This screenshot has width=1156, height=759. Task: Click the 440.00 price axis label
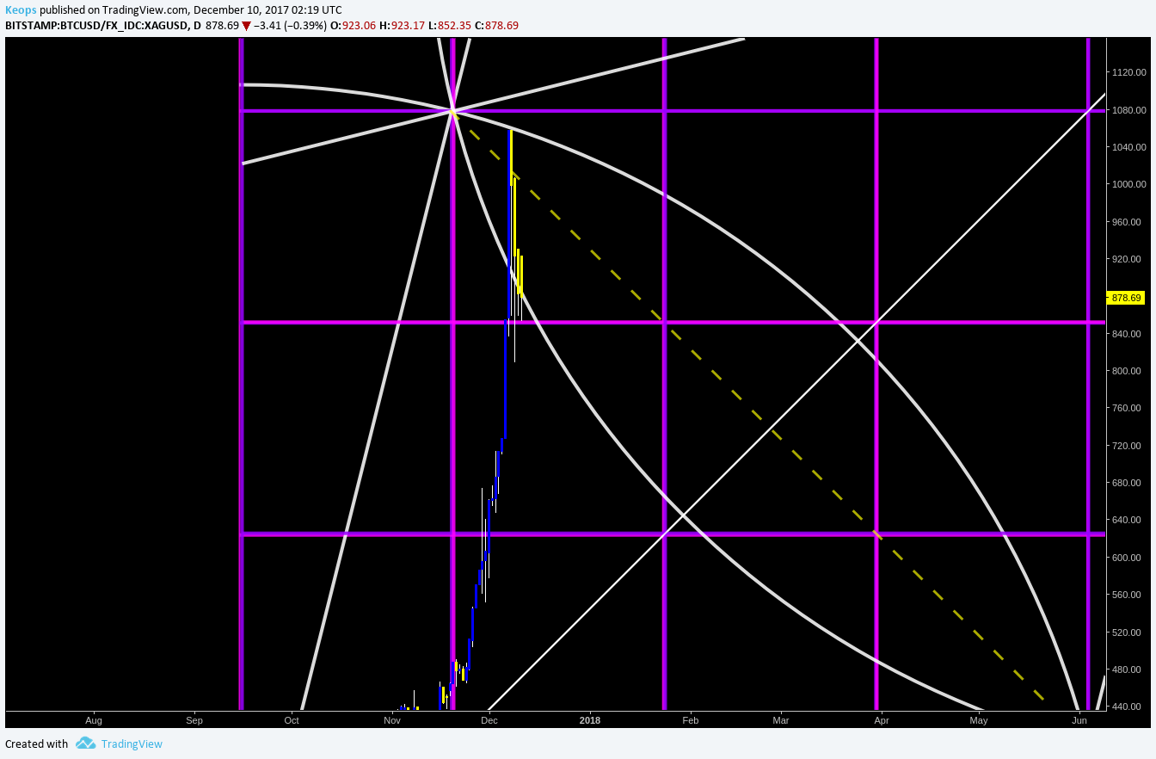tap(1128, 707)
